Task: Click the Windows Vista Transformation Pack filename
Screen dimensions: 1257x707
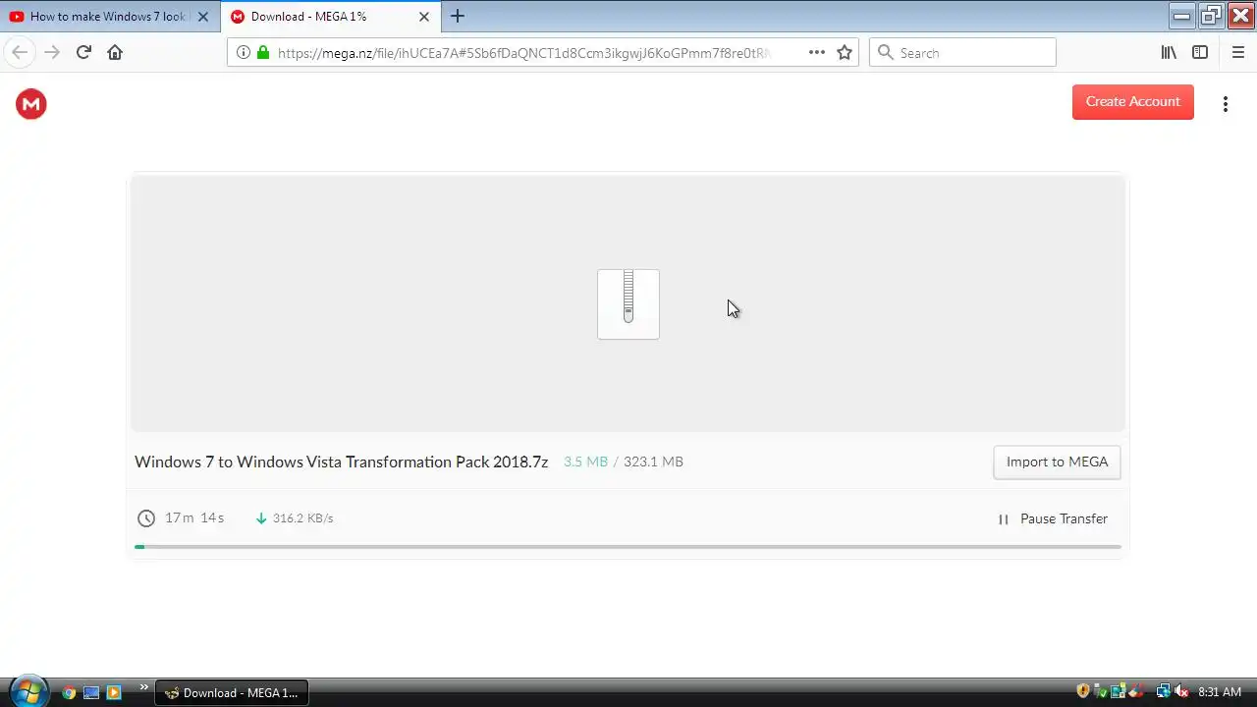Action: tap(342, 462)
